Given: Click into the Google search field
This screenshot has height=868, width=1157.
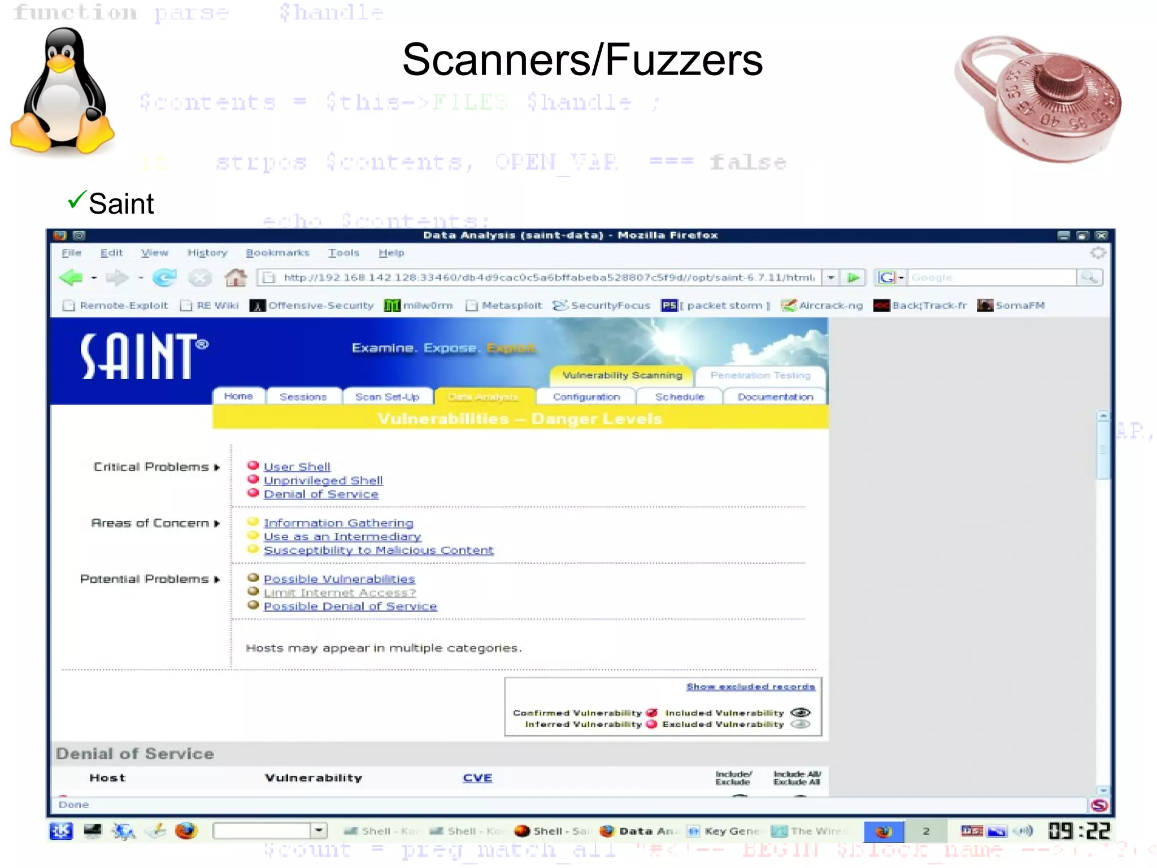Looking at the screenshot, I should [x=992, y=277].
